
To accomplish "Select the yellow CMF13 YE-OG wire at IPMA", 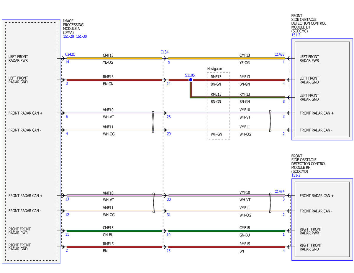I will tap(114, 59).
